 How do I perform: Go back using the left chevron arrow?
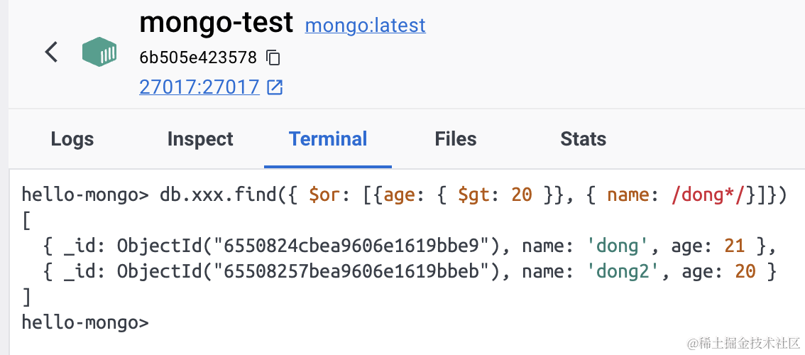51,52
